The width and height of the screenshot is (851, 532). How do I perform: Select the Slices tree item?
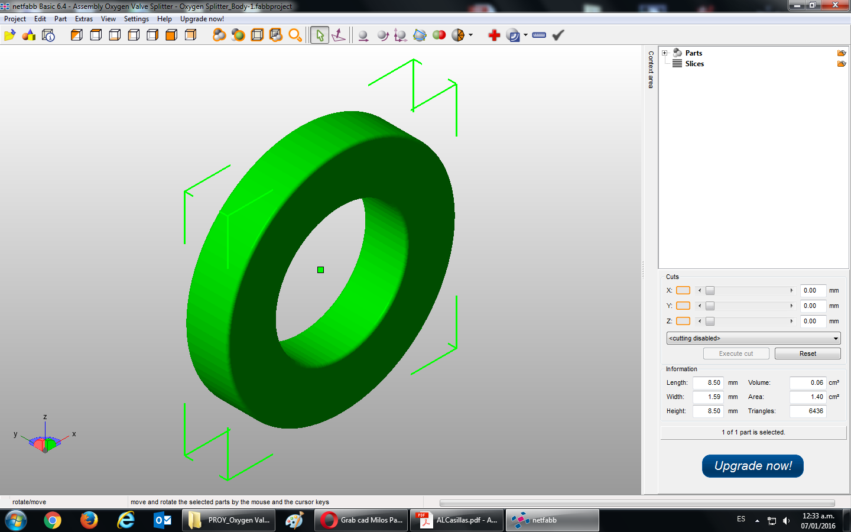694,64
